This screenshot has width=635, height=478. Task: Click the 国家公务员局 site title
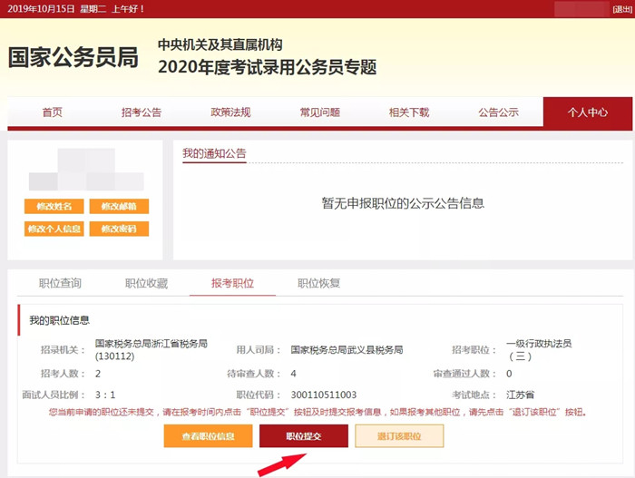73,57
